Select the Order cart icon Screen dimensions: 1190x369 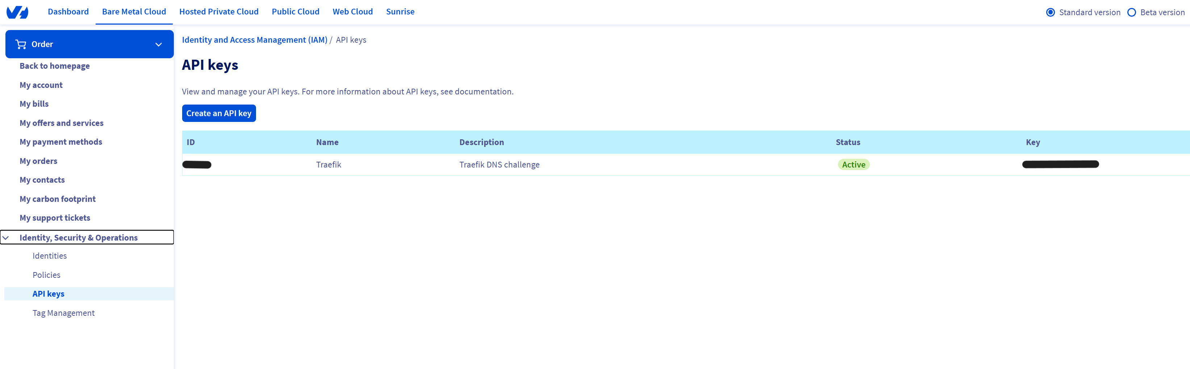point(21,44)
